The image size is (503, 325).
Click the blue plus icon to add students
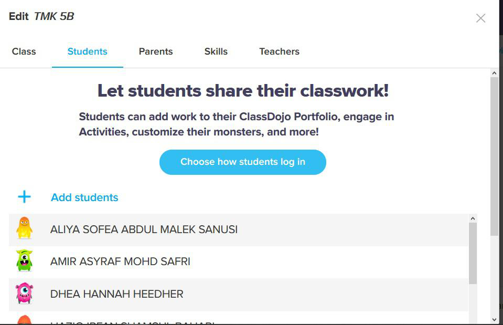24,197
